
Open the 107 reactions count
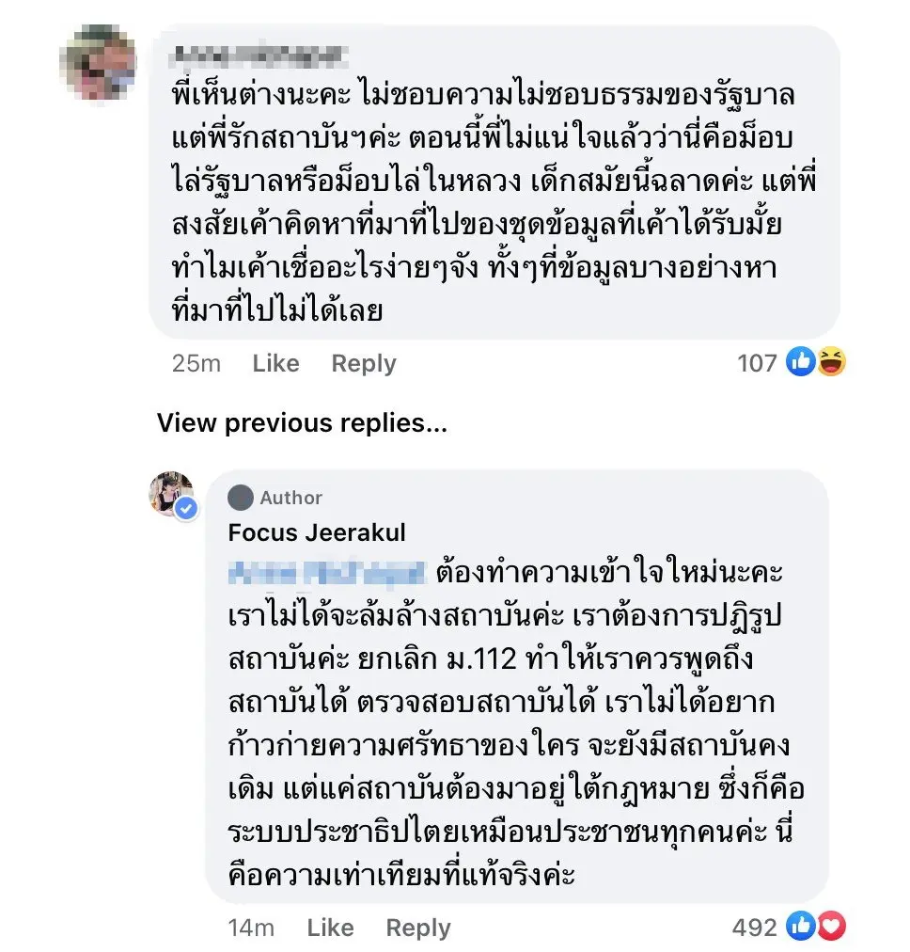pyautogui.click(x=757, y=363)
